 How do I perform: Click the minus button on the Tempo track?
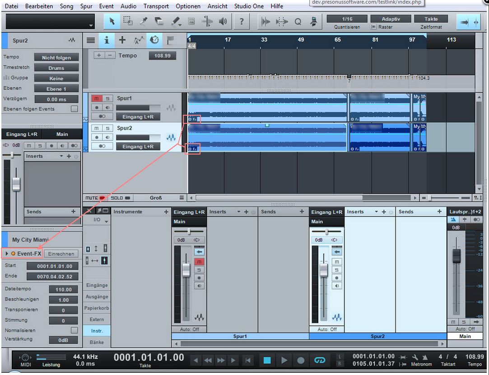point(109,55)
